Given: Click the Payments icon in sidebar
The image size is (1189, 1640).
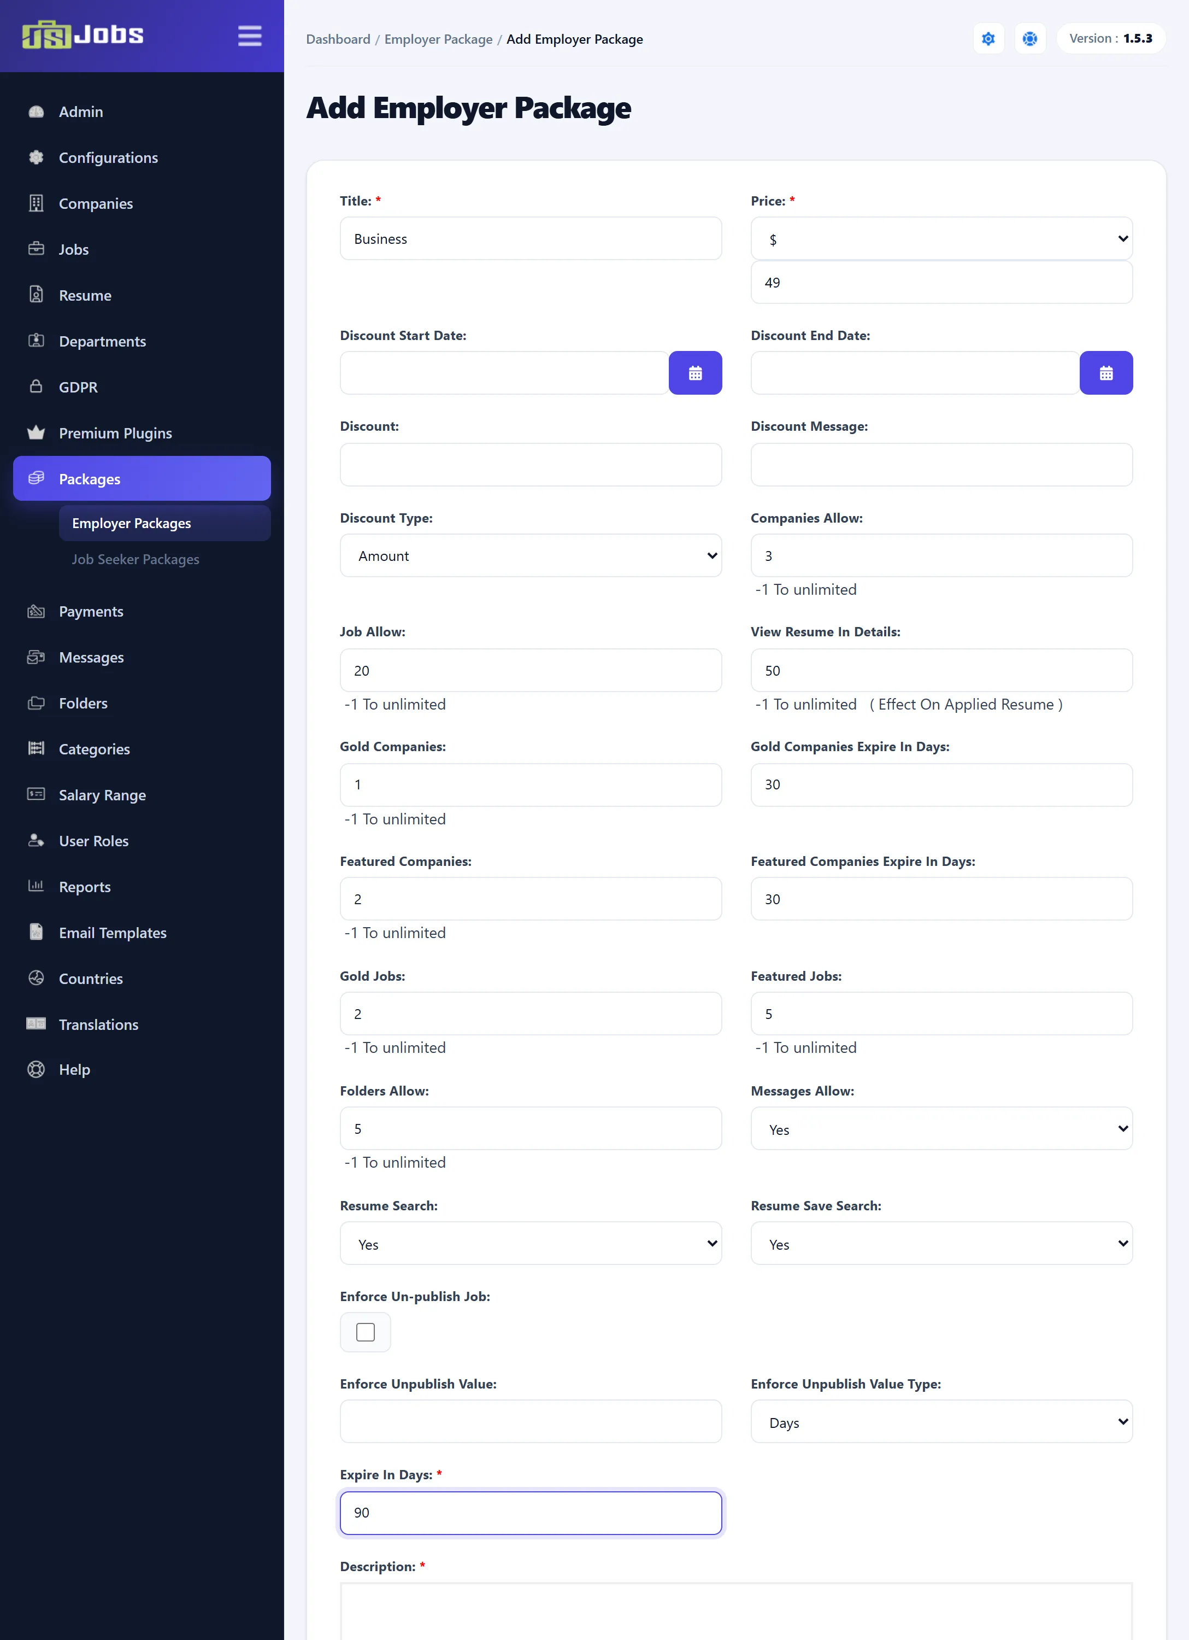Looking at the screenshot, I should coord(36,611).
